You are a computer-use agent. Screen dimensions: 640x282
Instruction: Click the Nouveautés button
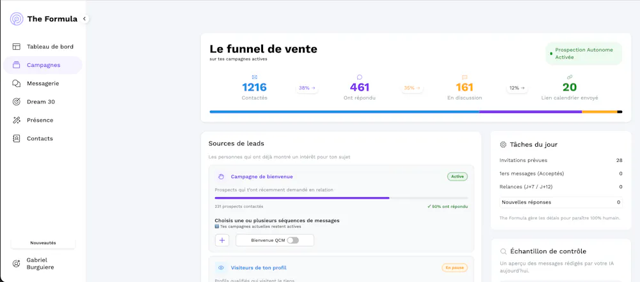tap(43, 242)
